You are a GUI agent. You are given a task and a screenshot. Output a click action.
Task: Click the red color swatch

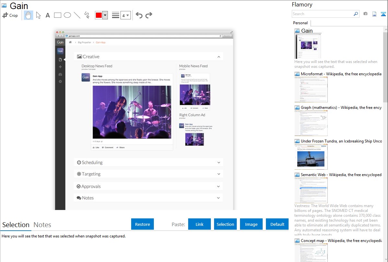99,15
